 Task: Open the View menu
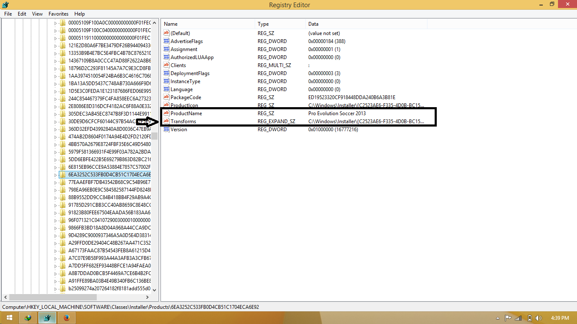pyautogui.click(x=37, y=13)
